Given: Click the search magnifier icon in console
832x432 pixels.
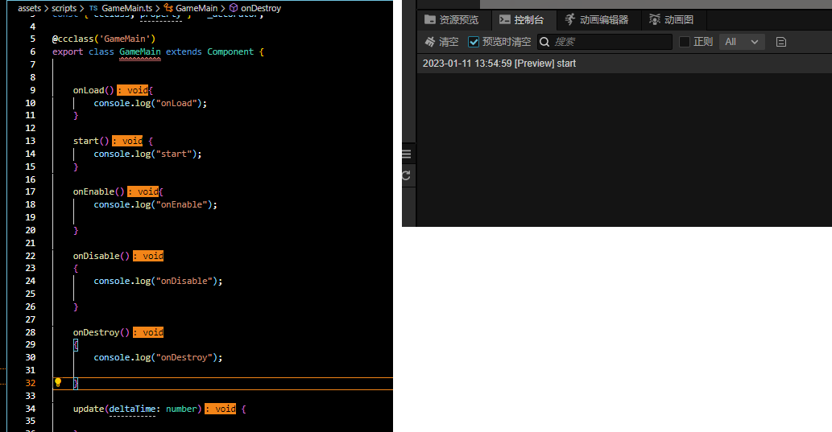Looking at the screenshot, I should [544, 42].
